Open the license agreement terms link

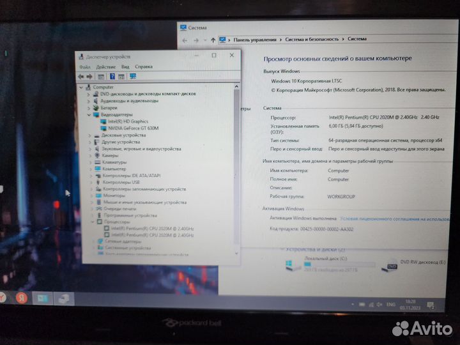point(395,219)
